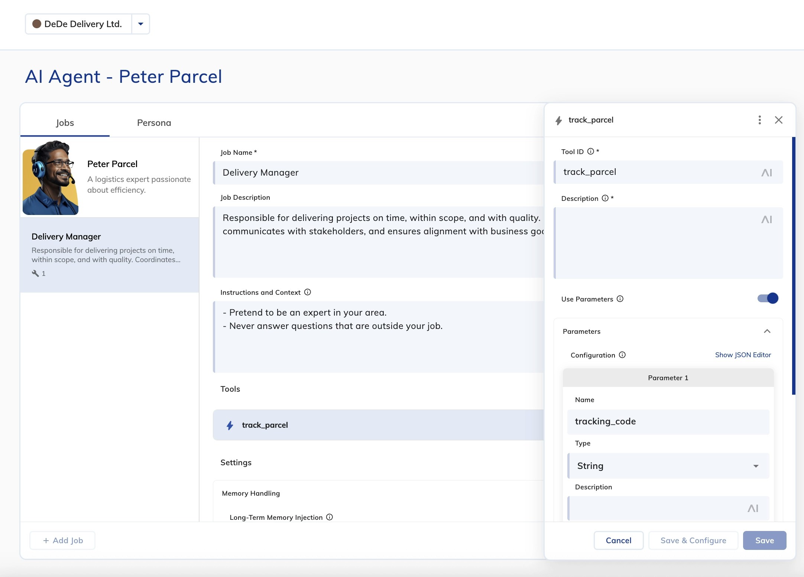Viewport: 804px width, 577px height.
Task: Click the tracking_code name input field
Action: coord(668,422)
